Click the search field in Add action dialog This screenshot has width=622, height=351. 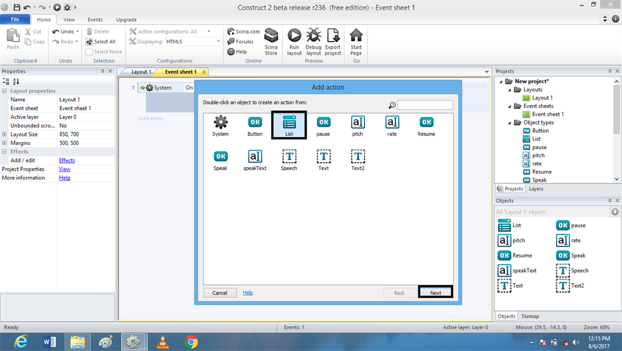pos(425,105)
